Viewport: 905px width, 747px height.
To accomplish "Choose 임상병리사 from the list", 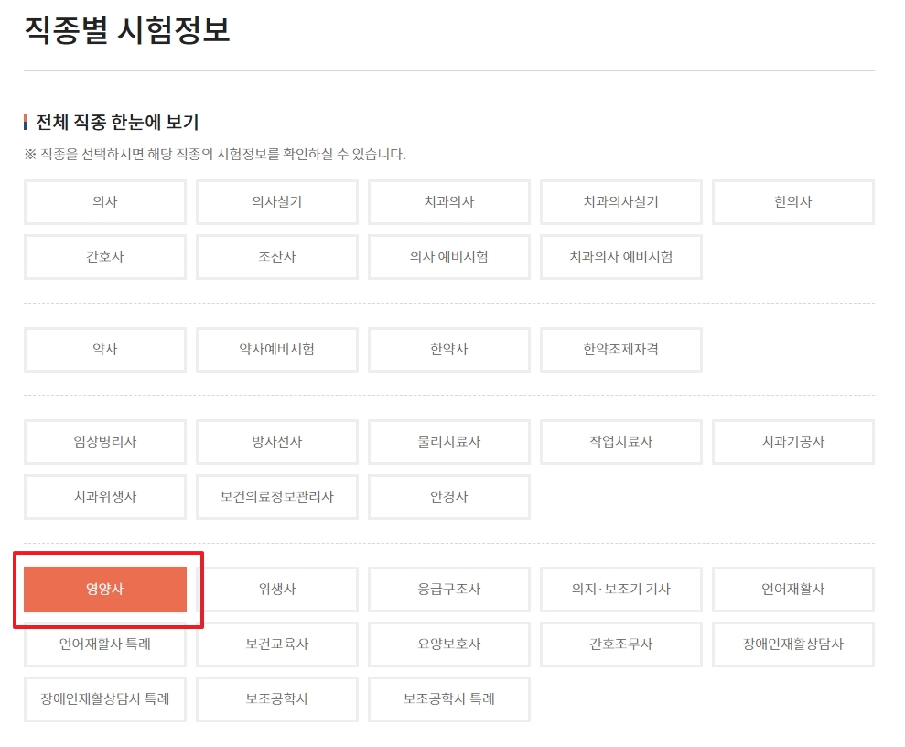I will coord(104,442).
